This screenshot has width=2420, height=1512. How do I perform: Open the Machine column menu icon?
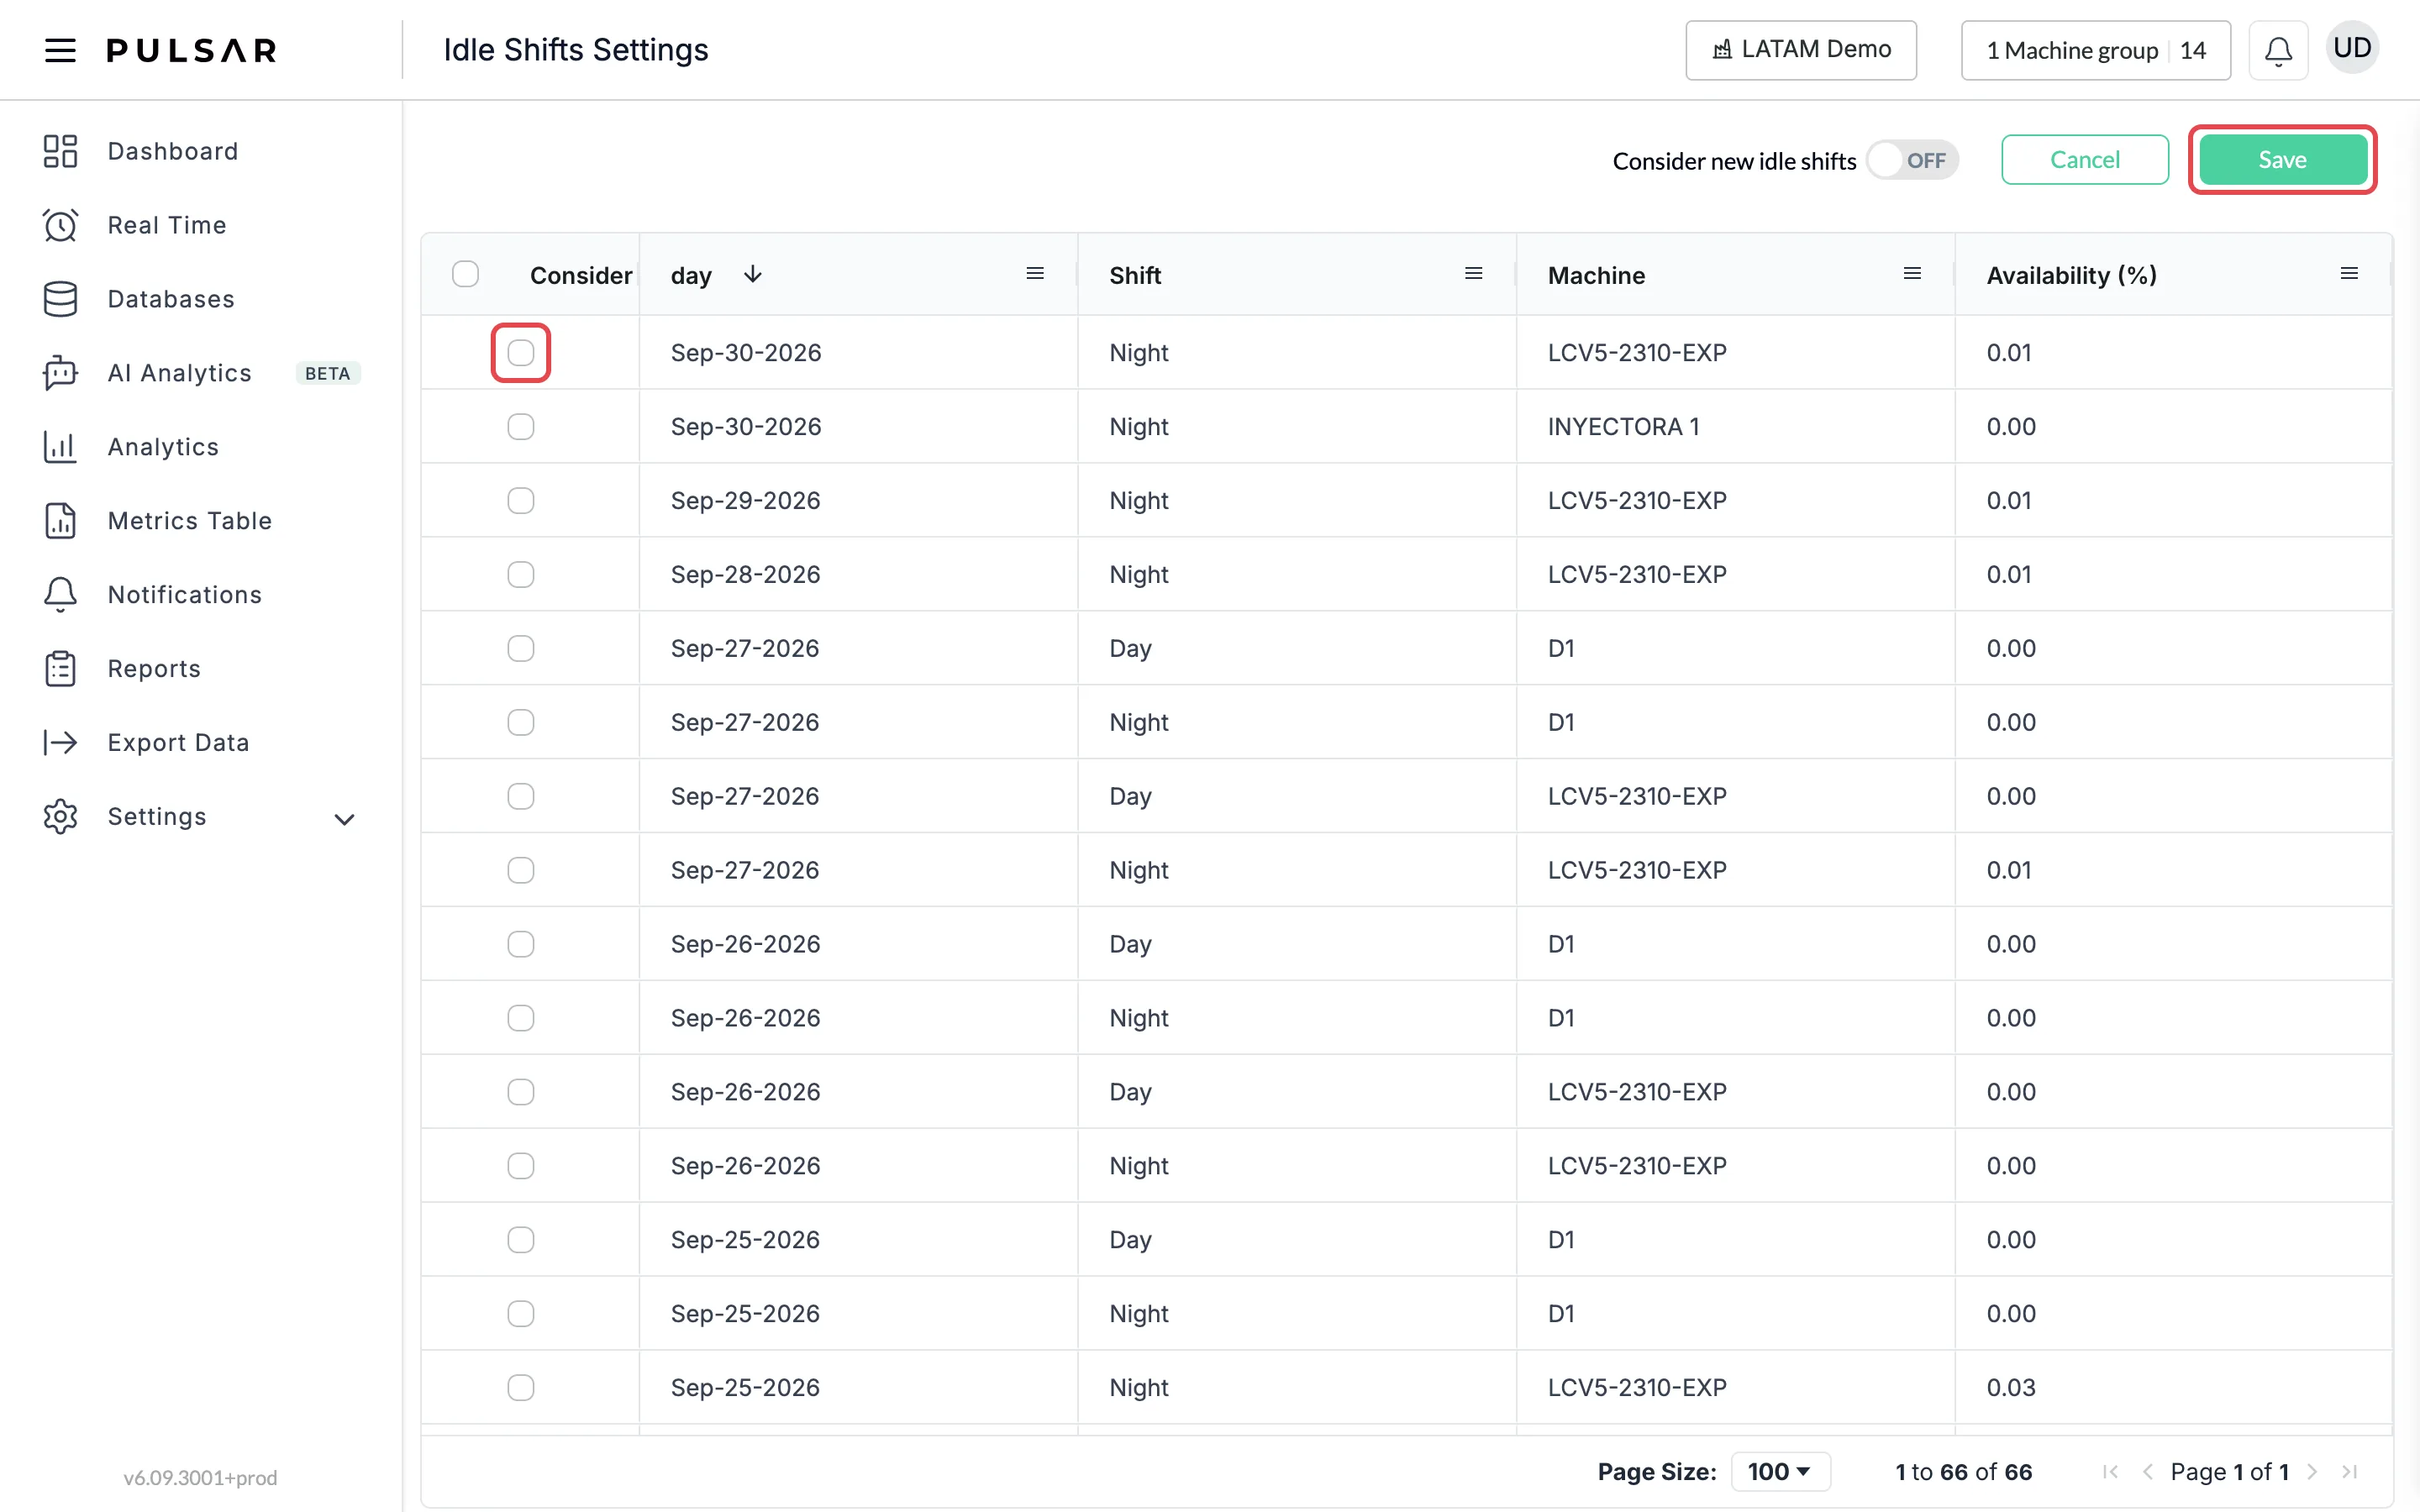[x=1912, y=274]
